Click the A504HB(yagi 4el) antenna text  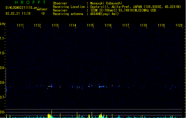(104, 14)
